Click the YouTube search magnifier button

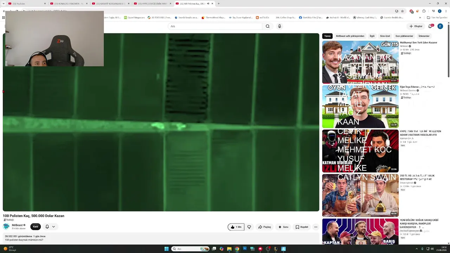click(268, 26)
